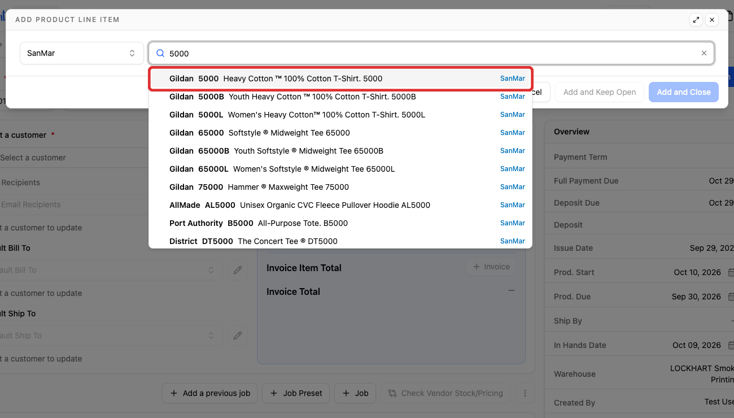This screenshot has width=734, height=418.
Task: Close the Add Product Line Item dialog
Action: pos(712,20)
